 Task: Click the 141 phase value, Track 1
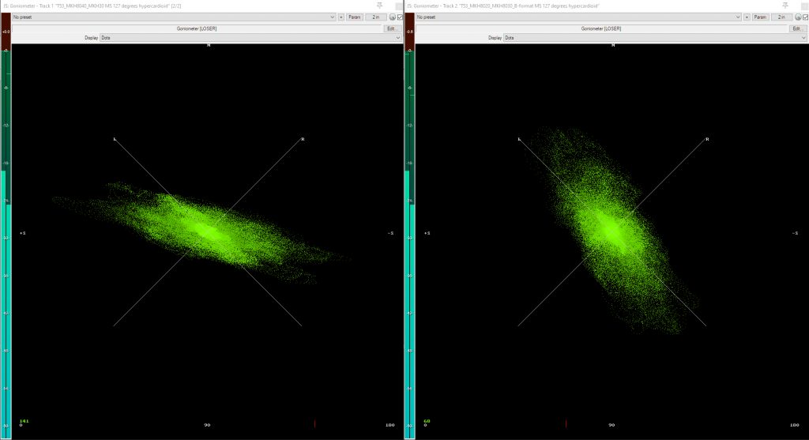tap(24, 421)
